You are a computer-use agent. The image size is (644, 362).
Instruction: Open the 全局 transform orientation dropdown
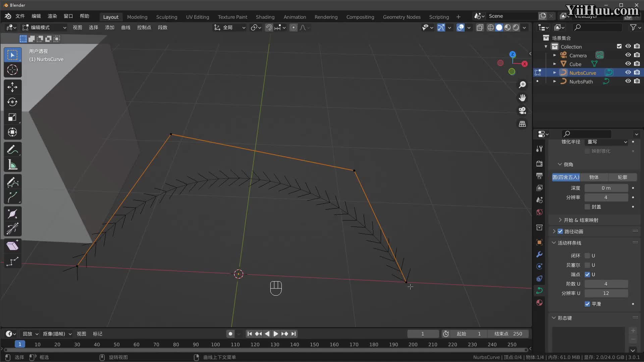click(x=230, y=27)
